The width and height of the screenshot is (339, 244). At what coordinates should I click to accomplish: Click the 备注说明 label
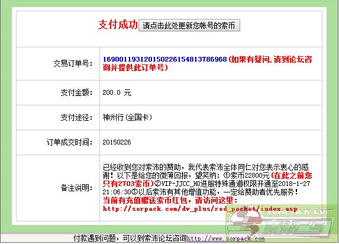pyautogui.click(x=76, y=188)
